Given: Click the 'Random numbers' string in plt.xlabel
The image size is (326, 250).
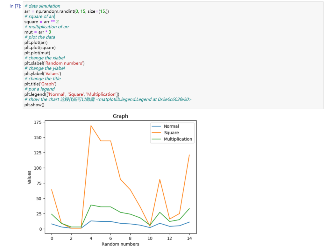Looking at the screenshot, I should click(64, 63).
